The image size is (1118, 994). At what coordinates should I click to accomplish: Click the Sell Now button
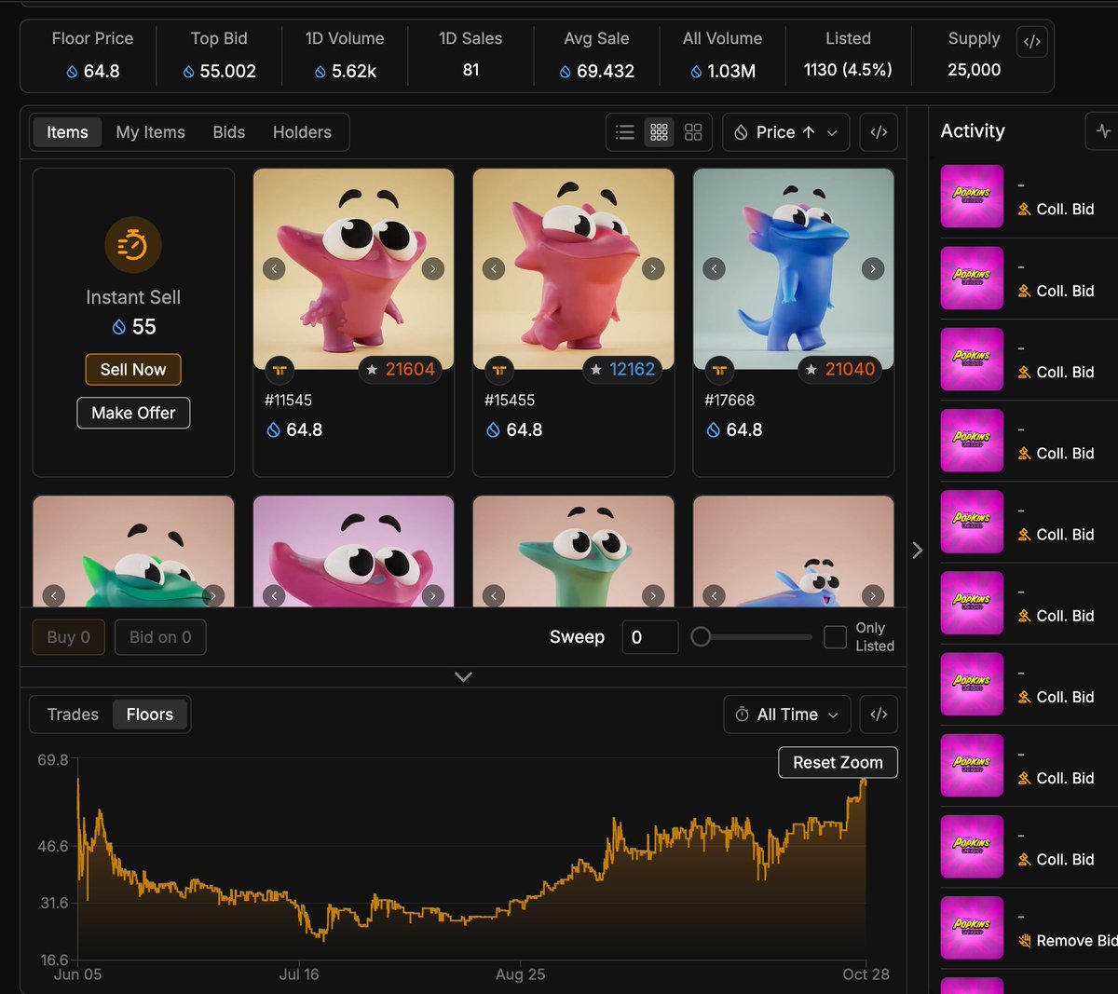point(132,369)
